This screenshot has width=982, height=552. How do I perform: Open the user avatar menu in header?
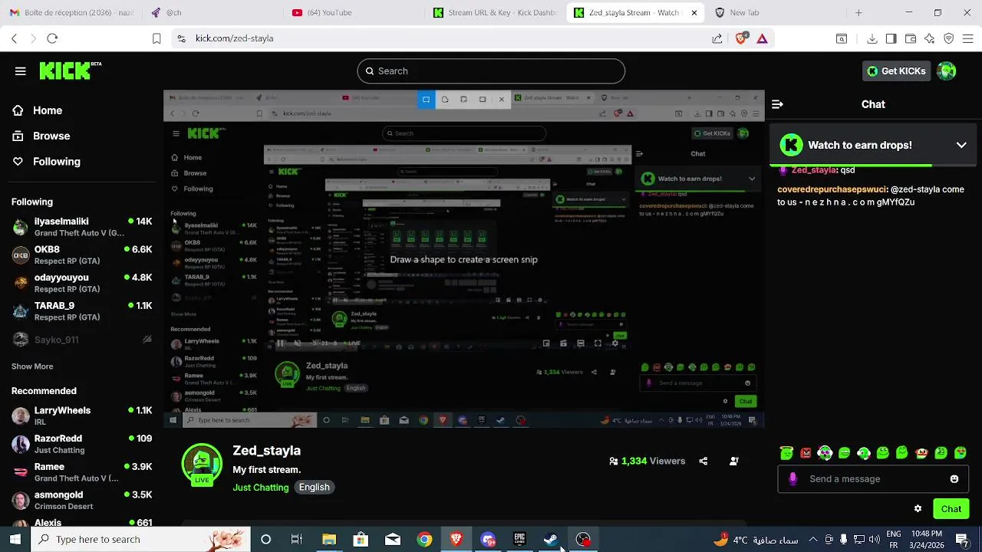click(x=947, y=71)
